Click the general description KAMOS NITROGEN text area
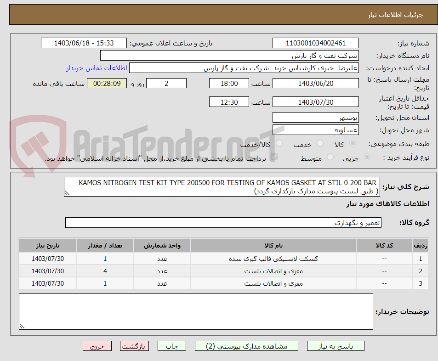Screen dimensions: 438x361 pos(222,186)
